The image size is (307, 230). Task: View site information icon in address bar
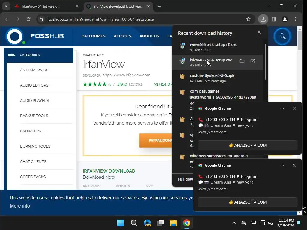click(41, 19)
